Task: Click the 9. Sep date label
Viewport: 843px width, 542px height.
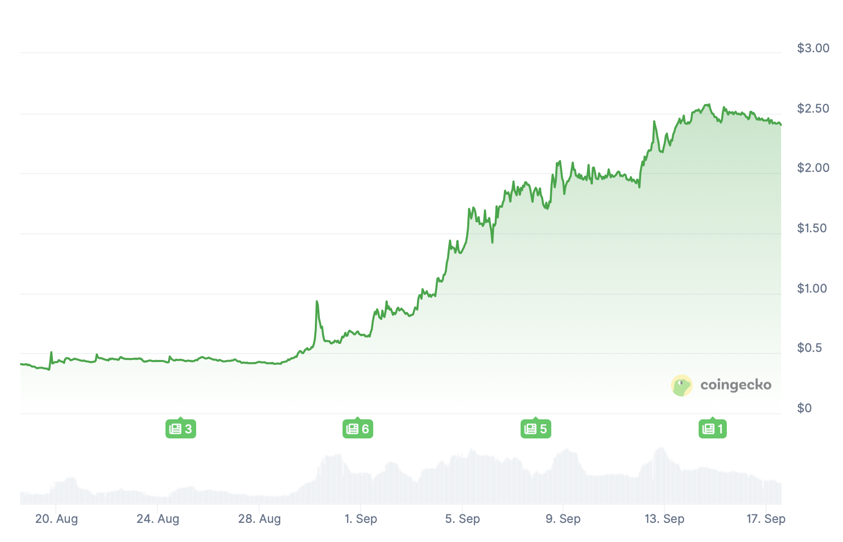Action: [x=563, y=519]
